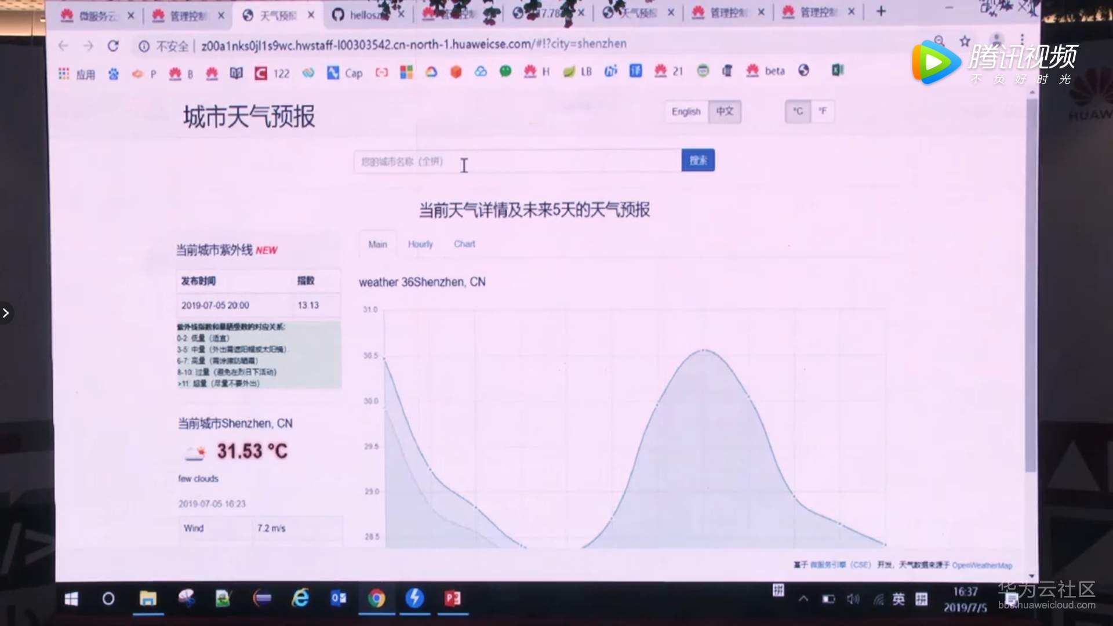1113x626 pixels.
Task: Select the °F temperature unit
Action: pos(823,111)
